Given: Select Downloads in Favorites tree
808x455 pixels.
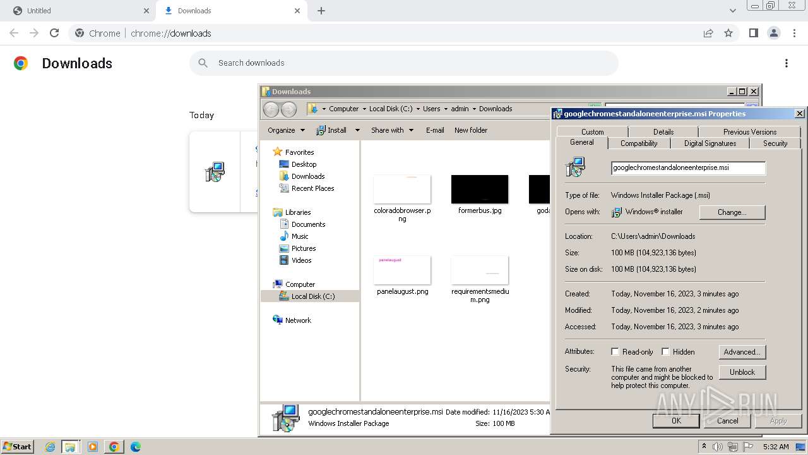Looking at the screenshot, I should coord(308,176).
